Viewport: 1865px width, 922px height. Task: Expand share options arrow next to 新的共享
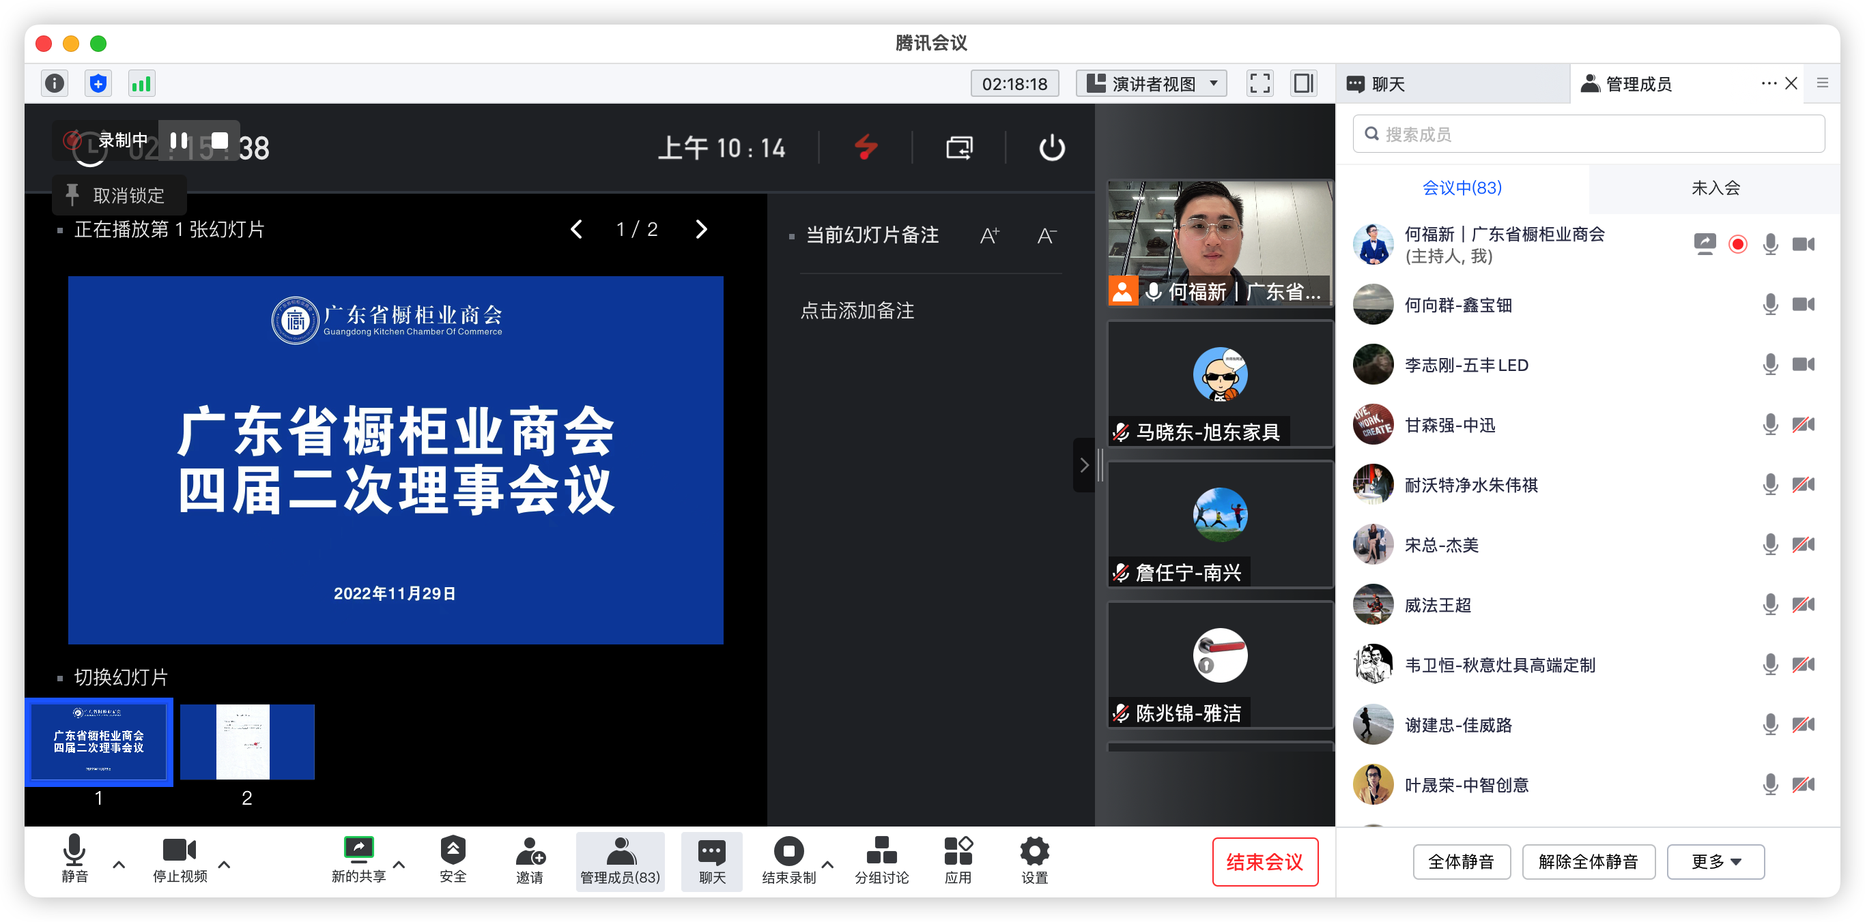(x=399, y=864)
